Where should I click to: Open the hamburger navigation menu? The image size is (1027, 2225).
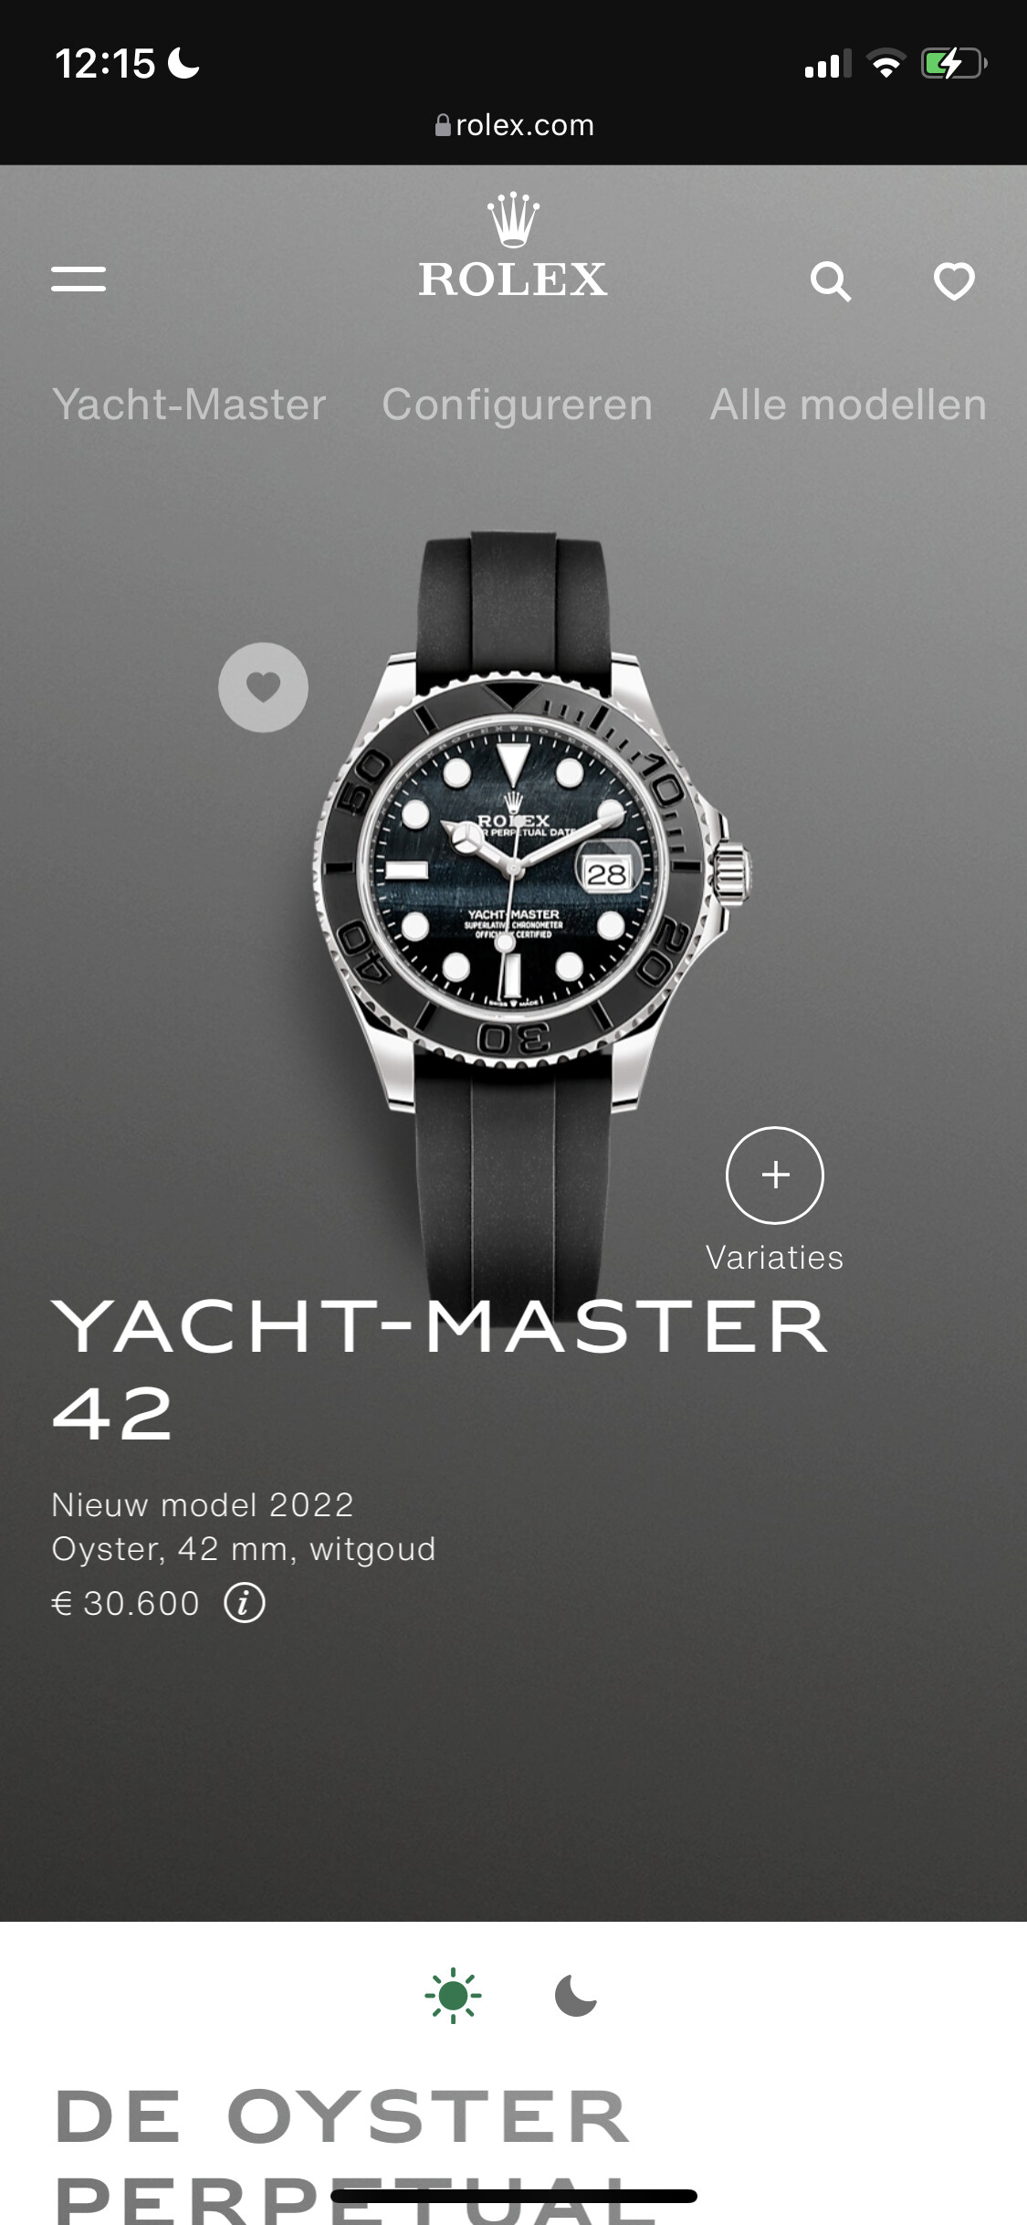[79, 279]
